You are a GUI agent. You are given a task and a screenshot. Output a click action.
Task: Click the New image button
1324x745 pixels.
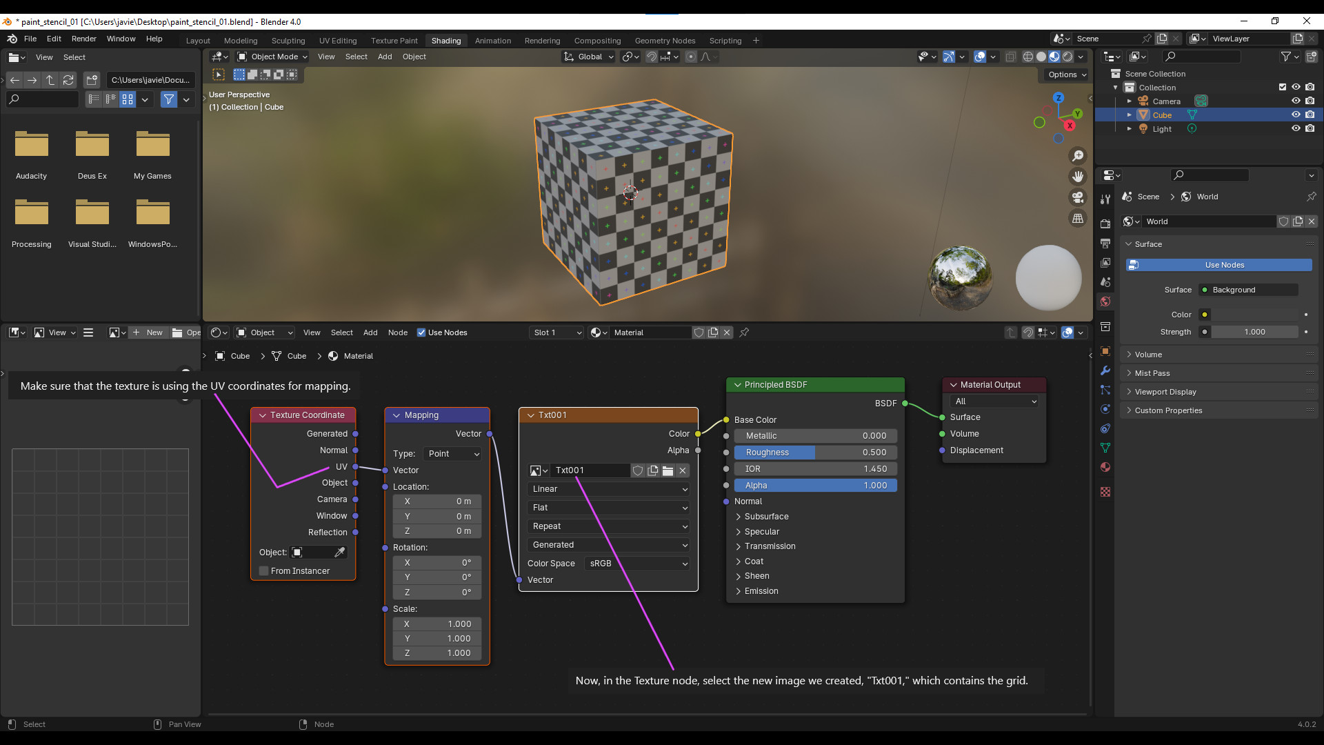coord(148,332)
